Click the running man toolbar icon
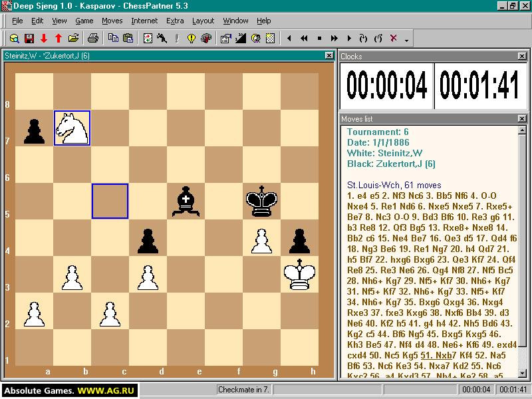Viewport: 532px width, 399px height. coord(162,39)
